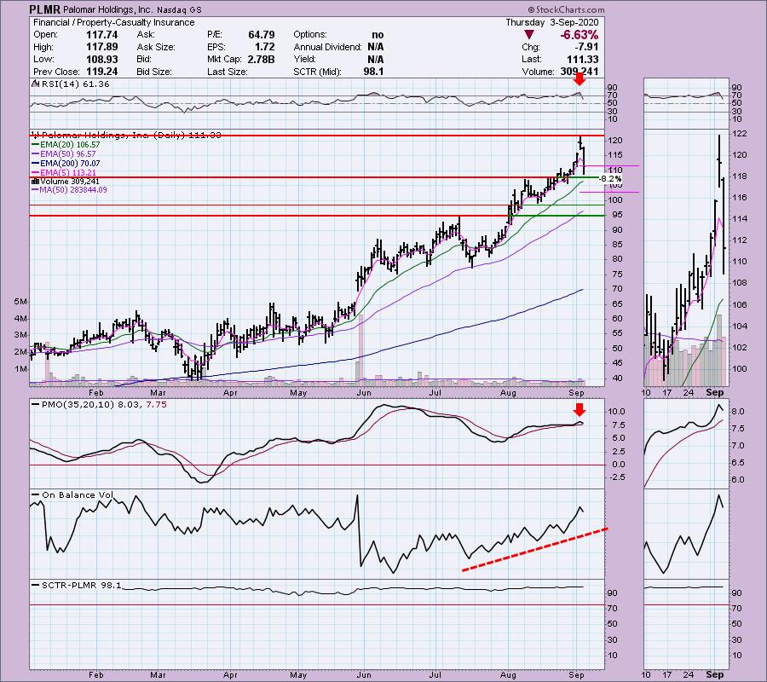Open the StockCharts.com copyright link
This screenshot has width=767, height=682.
click(x=566, y=9)
